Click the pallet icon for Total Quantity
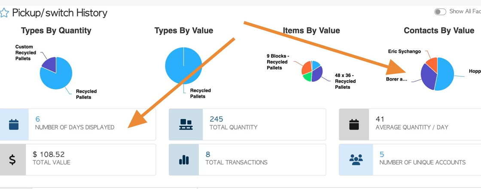The width and height of the screenshot is (481, 189). pyautogui.click(x=186, y=124)
